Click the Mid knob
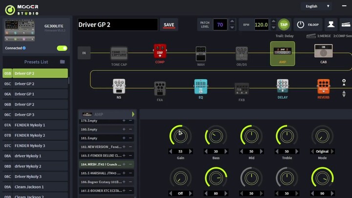 (x=251, y=136)
